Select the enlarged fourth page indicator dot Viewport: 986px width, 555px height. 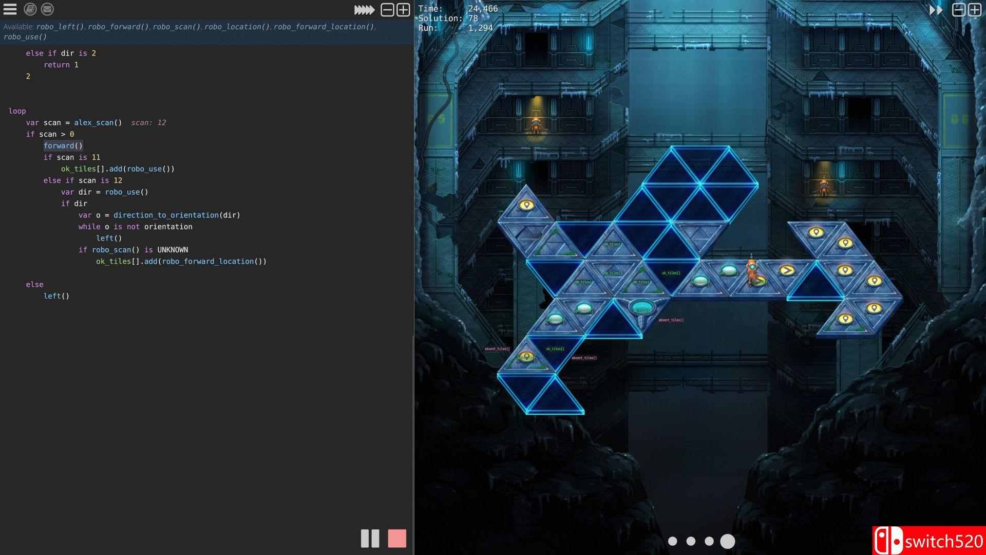[727, 541]
